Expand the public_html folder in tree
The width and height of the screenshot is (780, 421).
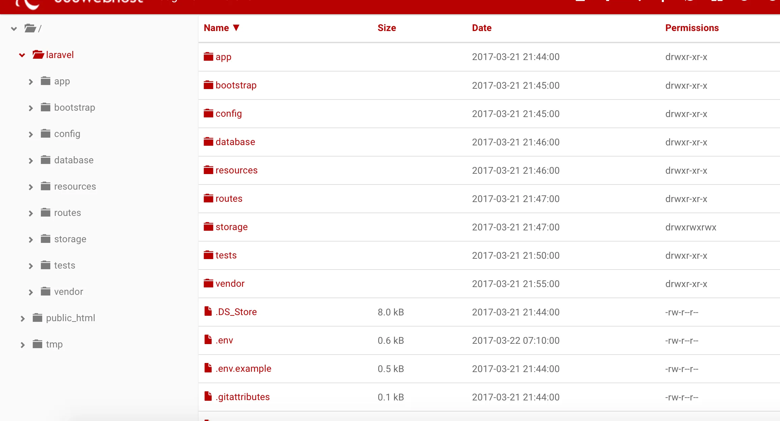[x=22, y=318]
